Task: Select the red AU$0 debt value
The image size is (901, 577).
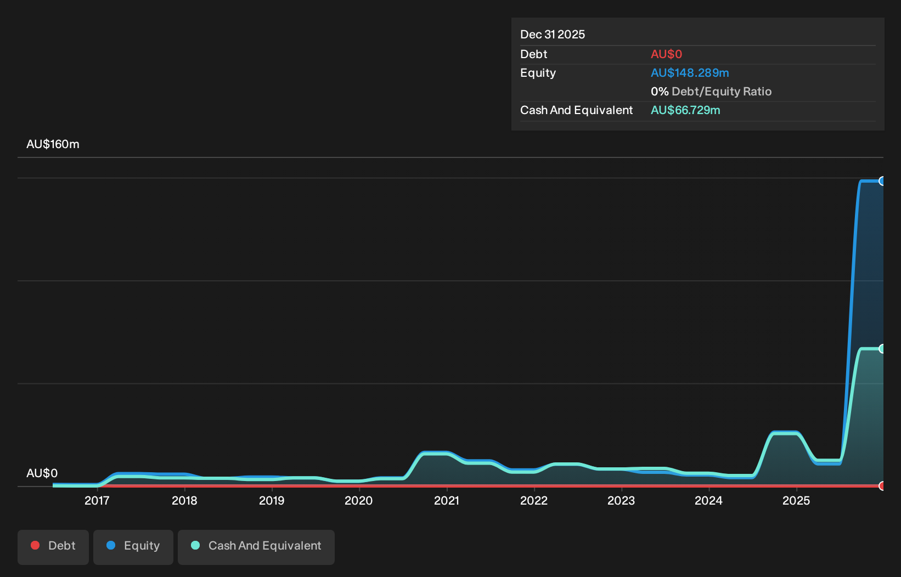Action: pyautogui.click(x=666, y=54)
